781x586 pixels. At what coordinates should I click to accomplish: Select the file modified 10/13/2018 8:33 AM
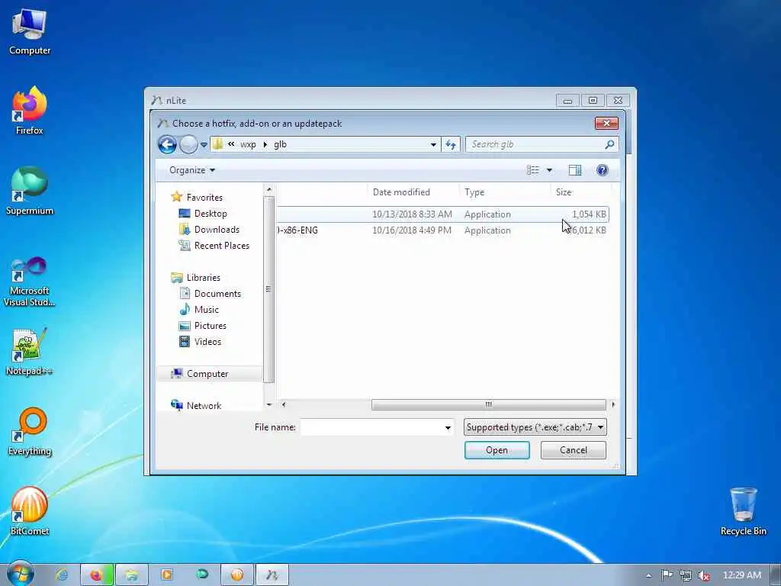(x=442, y=214)
